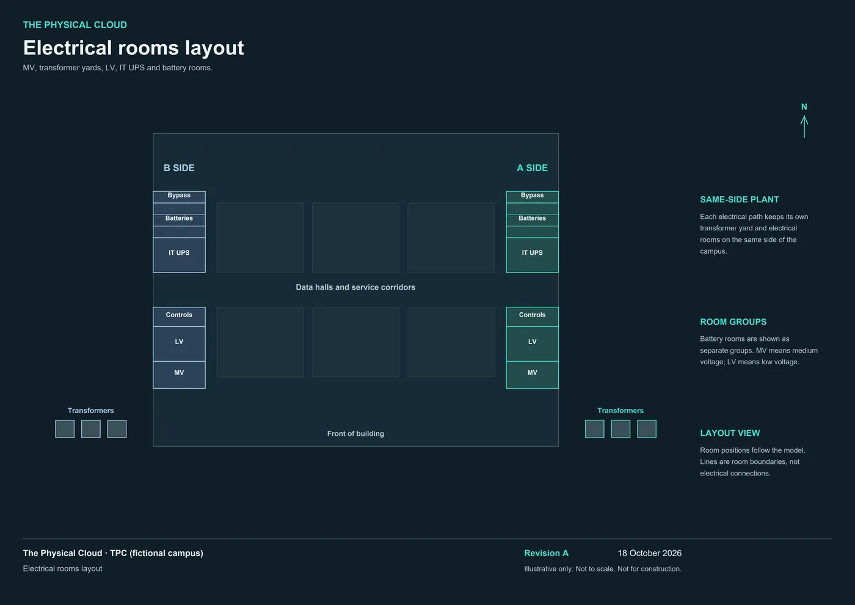Select the B side Controls room
Screen dimensions: 855x605
click(179, 317)
